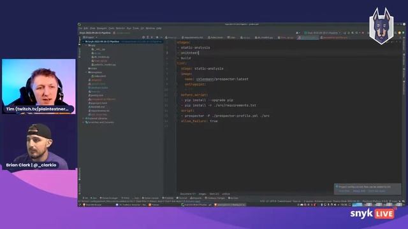Open the Endpoints tool window
Viewport: 408px width, 229px height.
pyautogui.click(x=196, y=198)
